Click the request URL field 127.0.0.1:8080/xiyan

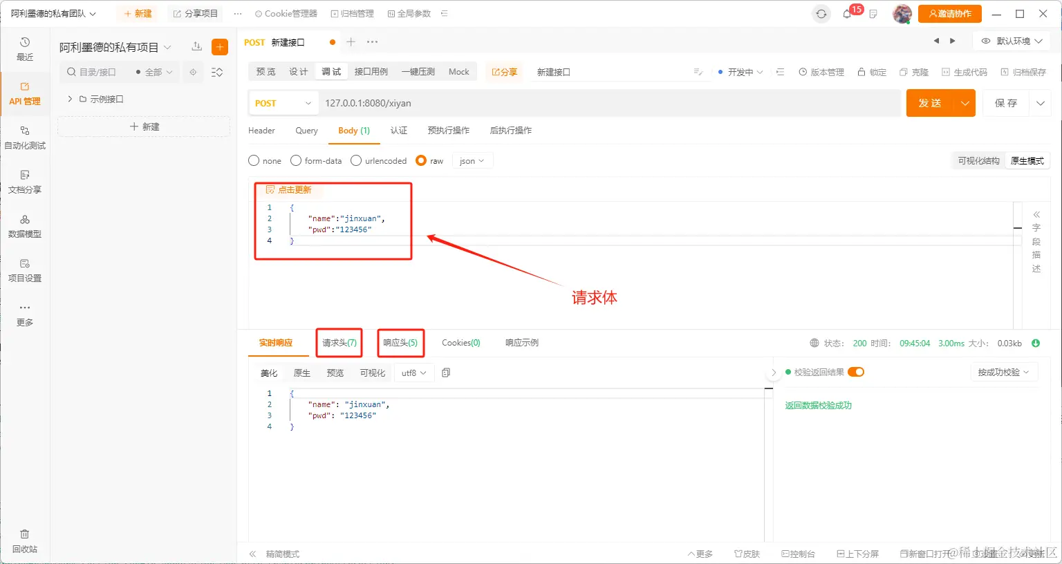tap(610, 103)
